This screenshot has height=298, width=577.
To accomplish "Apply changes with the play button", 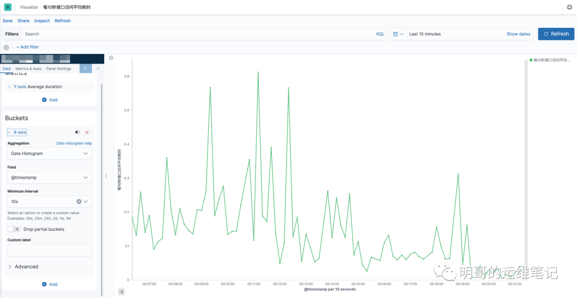I will pos(85,68).
